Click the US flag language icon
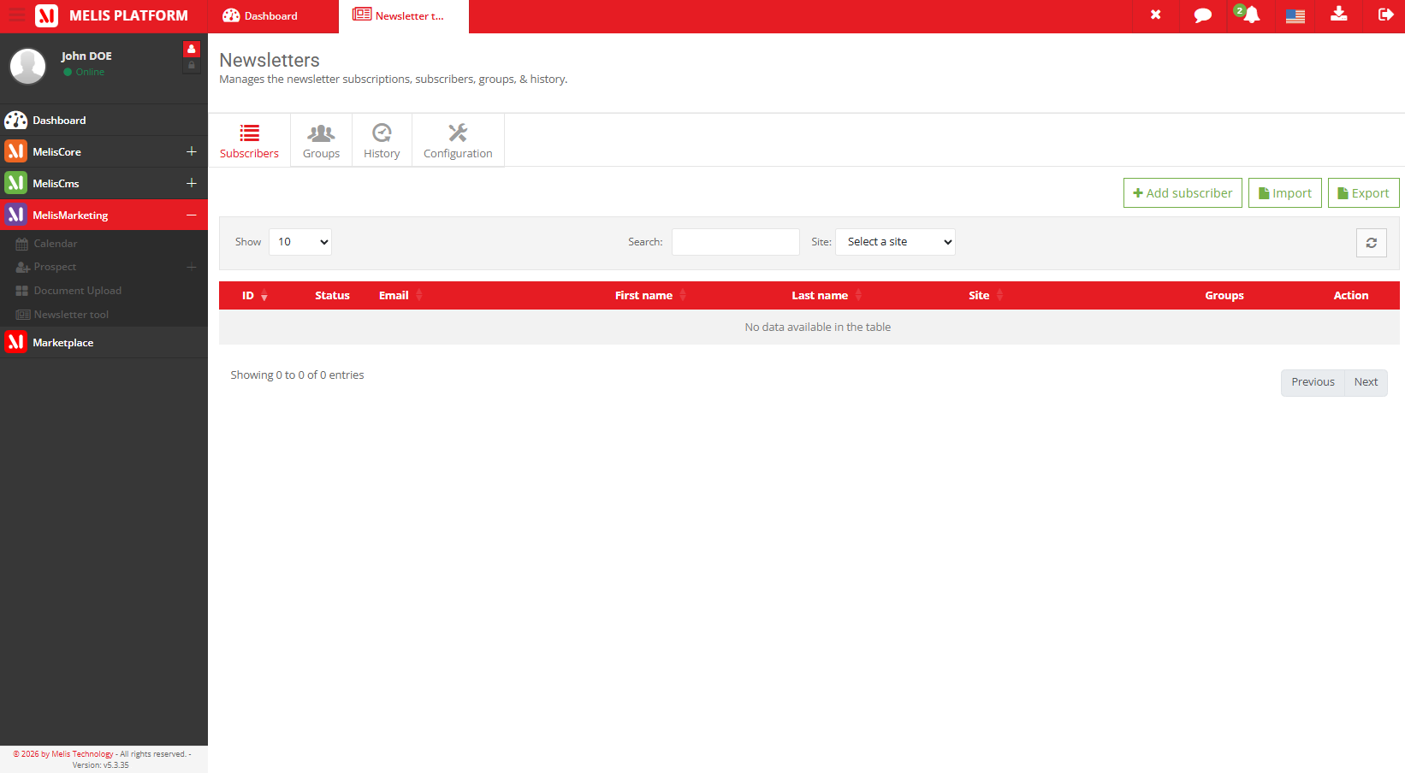This screenshot has height=773, width=1405. [x=1295, y=15]
